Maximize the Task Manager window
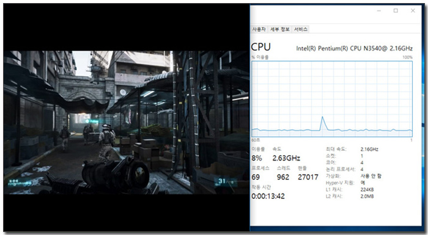This screenshot has width=428, height=235. [x=396, y=10]
